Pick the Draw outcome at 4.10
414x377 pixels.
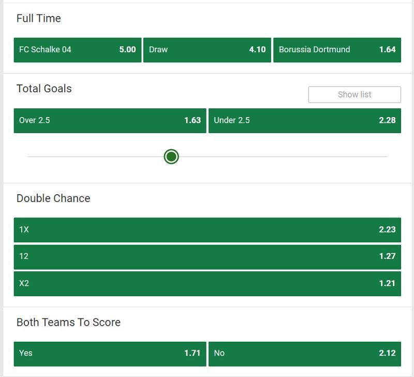coord(207,50)
